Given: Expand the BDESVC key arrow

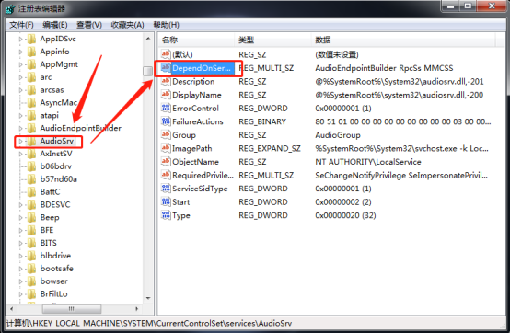Looking at the screenshot, I should click(20, 204).
